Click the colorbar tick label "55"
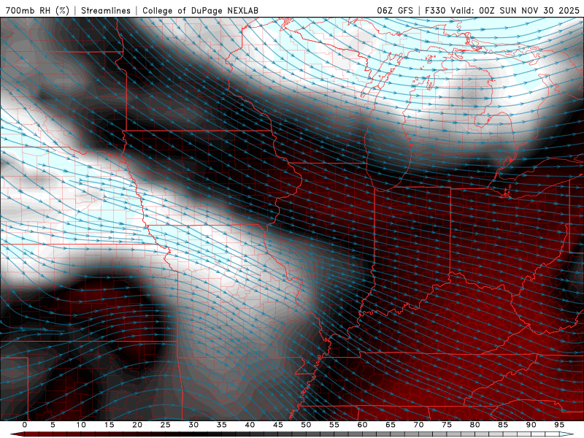584x438 pixels. tap(334, 425)
